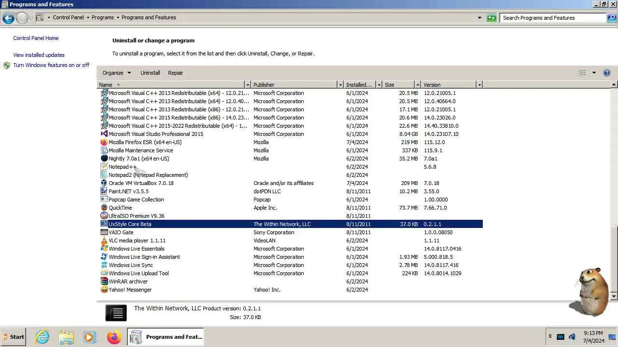
Task: Open the Installed On column filter dropdown
Action: pyautogui.click(x=379, y=85)
